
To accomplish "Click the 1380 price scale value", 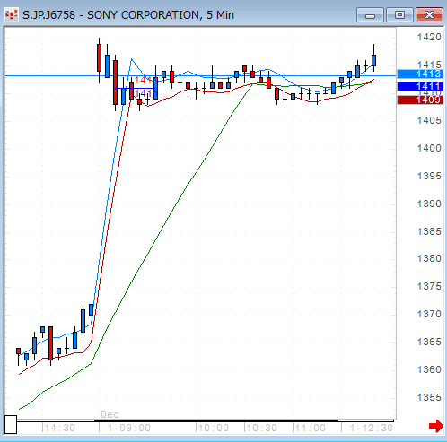I will [x=429, y=258].
